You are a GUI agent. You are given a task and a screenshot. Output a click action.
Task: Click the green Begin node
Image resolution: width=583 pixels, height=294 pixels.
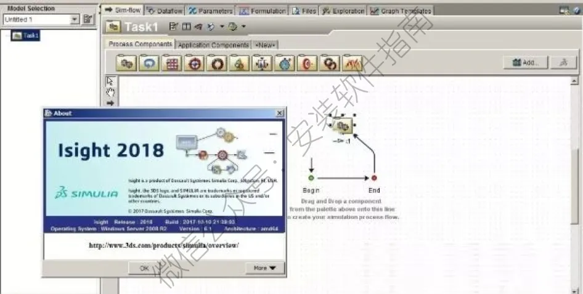311,178
